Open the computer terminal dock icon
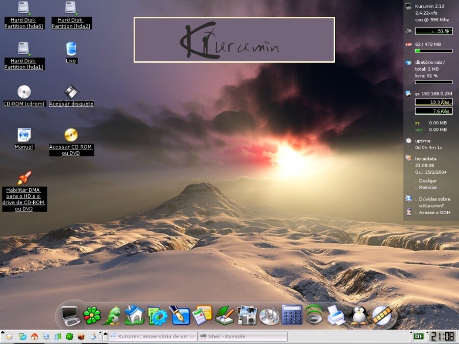The image size is (459, 344). [70, 316]
